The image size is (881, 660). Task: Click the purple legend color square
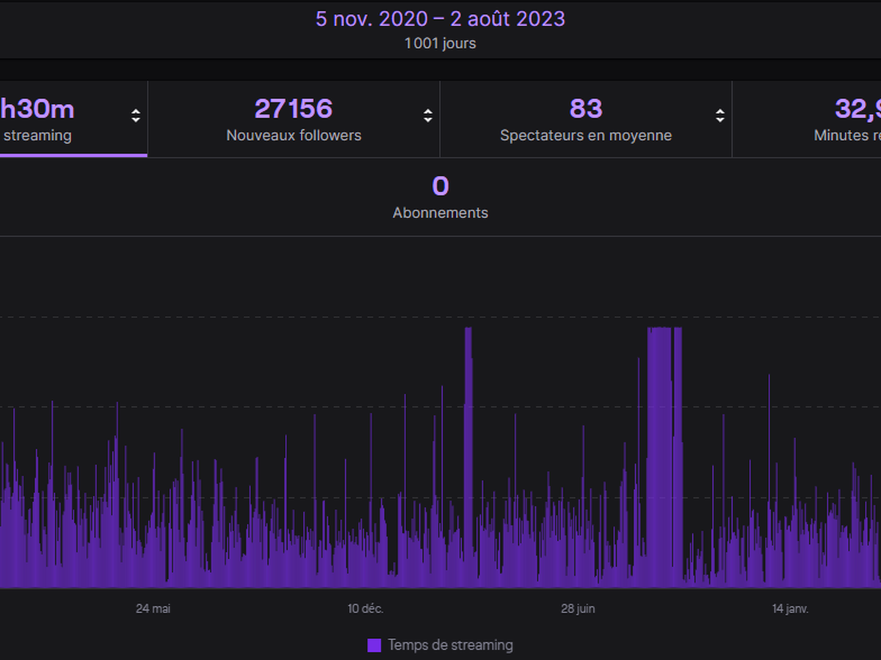[x=374, y=645]
